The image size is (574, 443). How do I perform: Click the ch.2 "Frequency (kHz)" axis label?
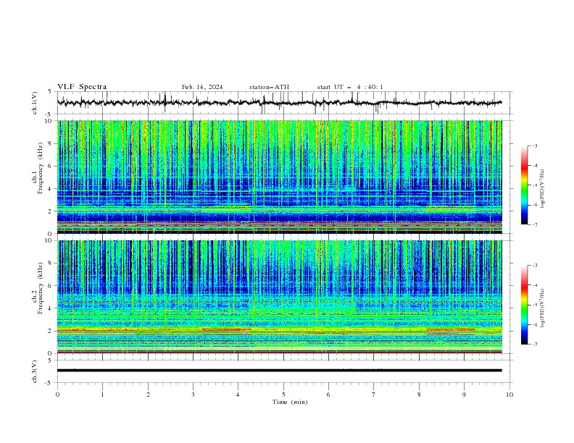40,287
